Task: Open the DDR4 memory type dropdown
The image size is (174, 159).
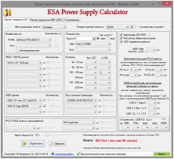Action: point(117,27)
